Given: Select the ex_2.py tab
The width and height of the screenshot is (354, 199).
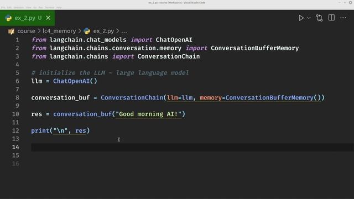Looking at the screenshot, I should pos(27,18).
